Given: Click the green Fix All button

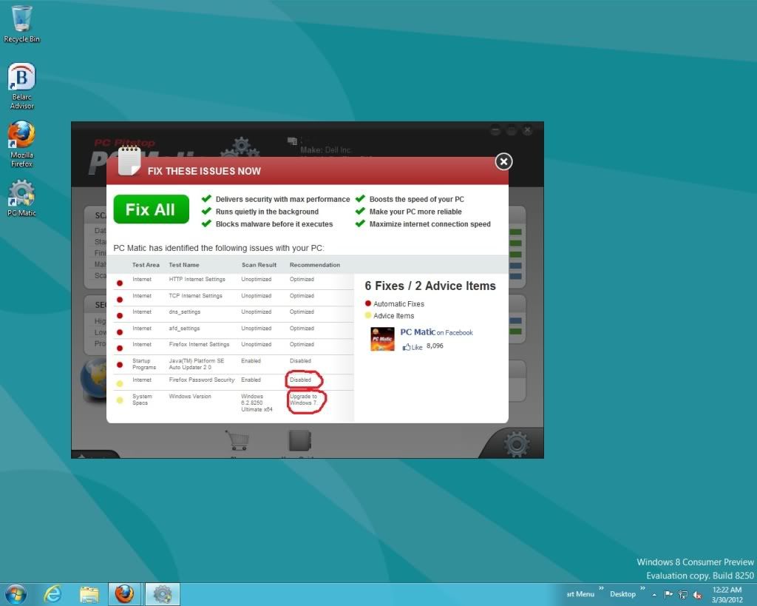Looking at the screenshot, I should tap(151, 209).
